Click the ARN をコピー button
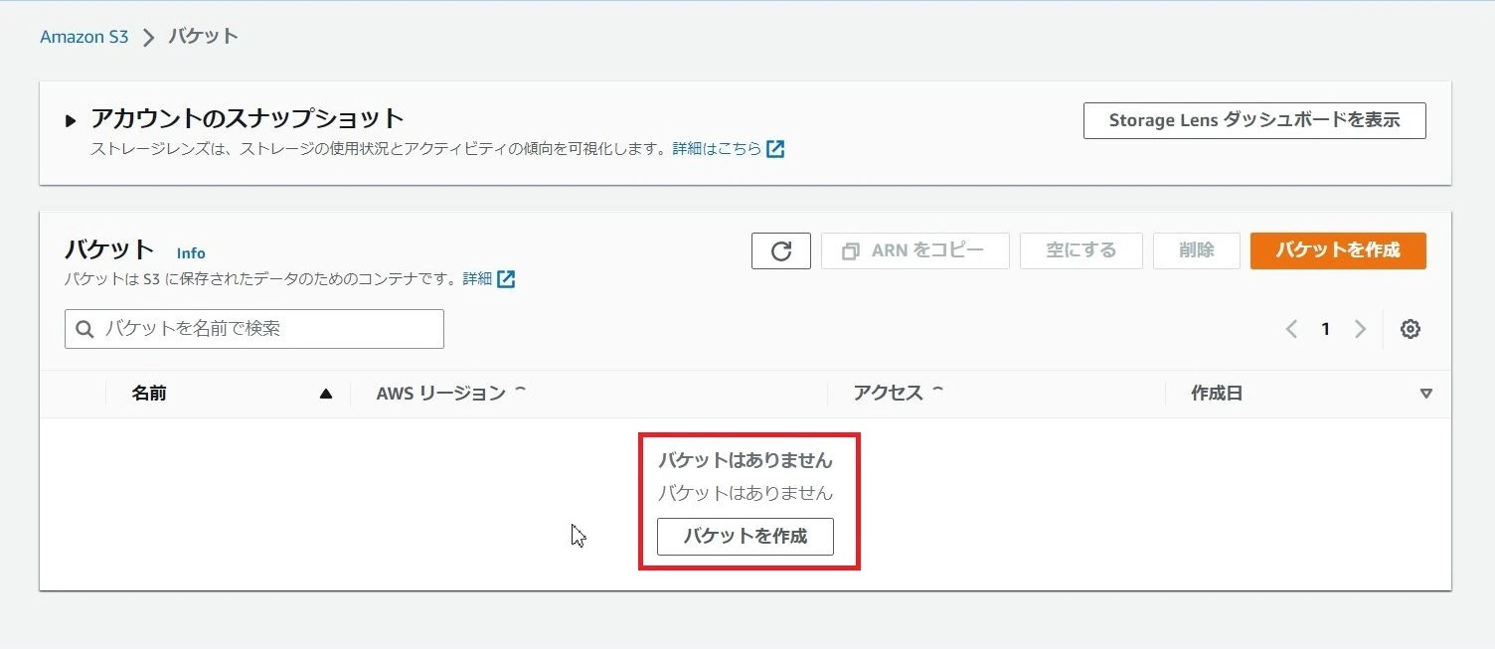This screenshot has width=1495, height=649. (x=915, y=250)
